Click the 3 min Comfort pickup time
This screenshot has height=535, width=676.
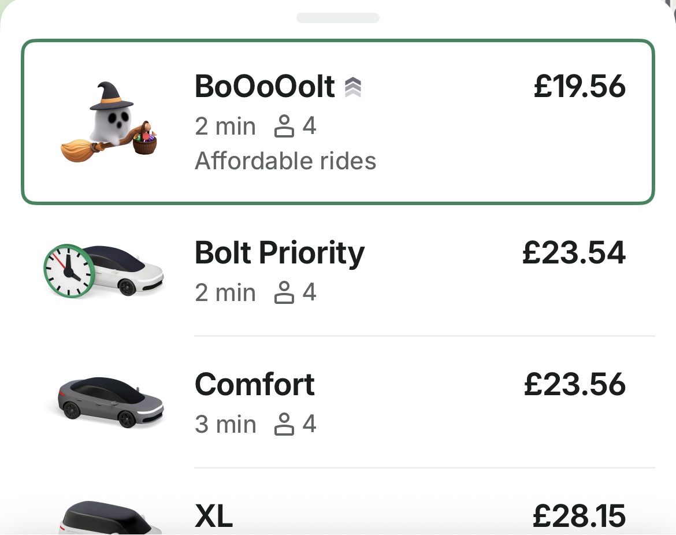pyautogui.click(x=225, y=425)
